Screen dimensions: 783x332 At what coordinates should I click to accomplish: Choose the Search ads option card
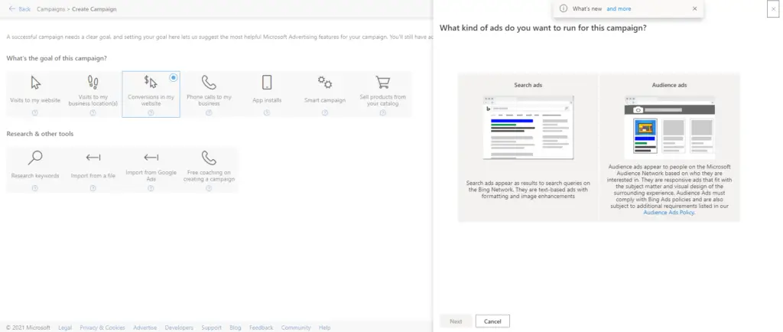click(x=528, y=148)
